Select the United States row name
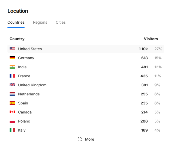 (x=30, y=49)
